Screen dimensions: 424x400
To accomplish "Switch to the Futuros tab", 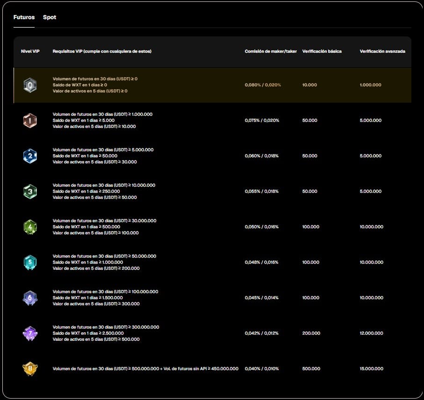I will click(24, 17).
